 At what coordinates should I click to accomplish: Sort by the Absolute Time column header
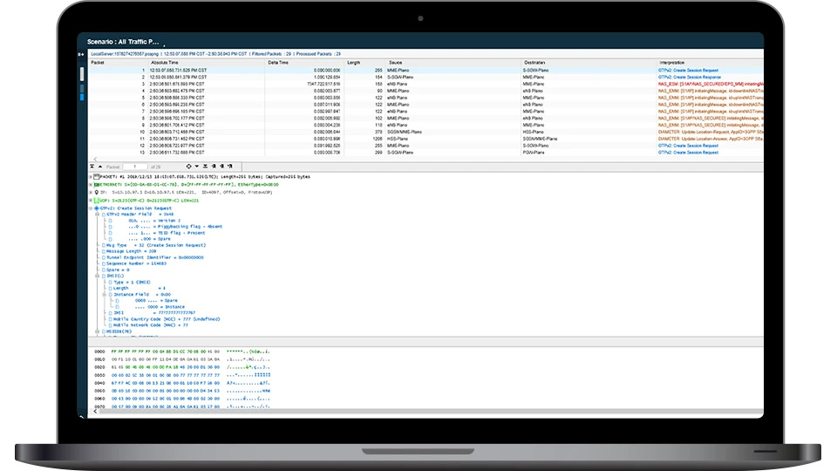click(165, 63)
